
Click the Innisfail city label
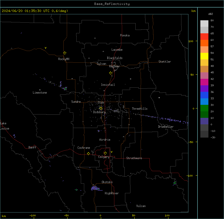[108, 85]
